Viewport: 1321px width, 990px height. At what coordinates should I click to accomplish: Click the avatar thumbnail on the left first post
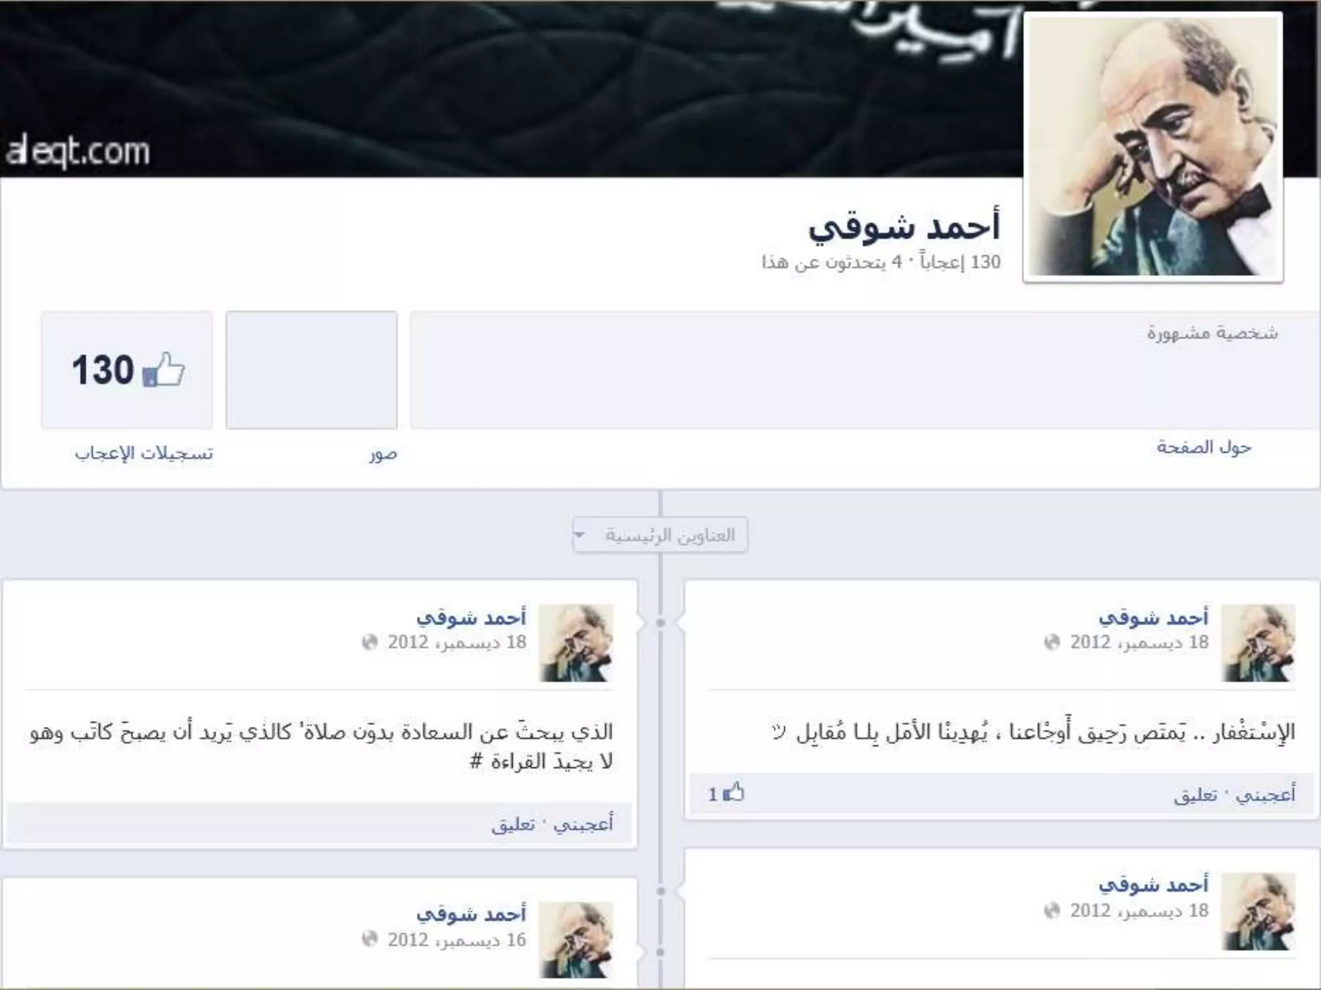[576, 643]
